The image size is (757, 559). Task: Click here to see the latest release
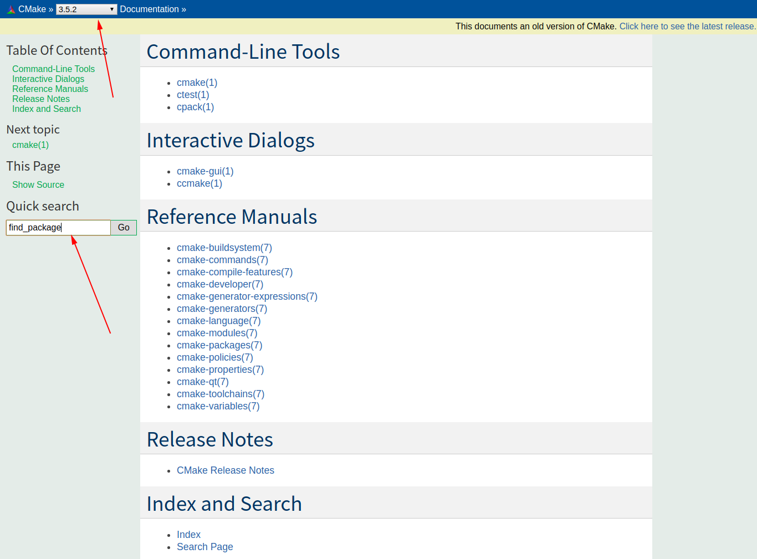click(687, 26)
